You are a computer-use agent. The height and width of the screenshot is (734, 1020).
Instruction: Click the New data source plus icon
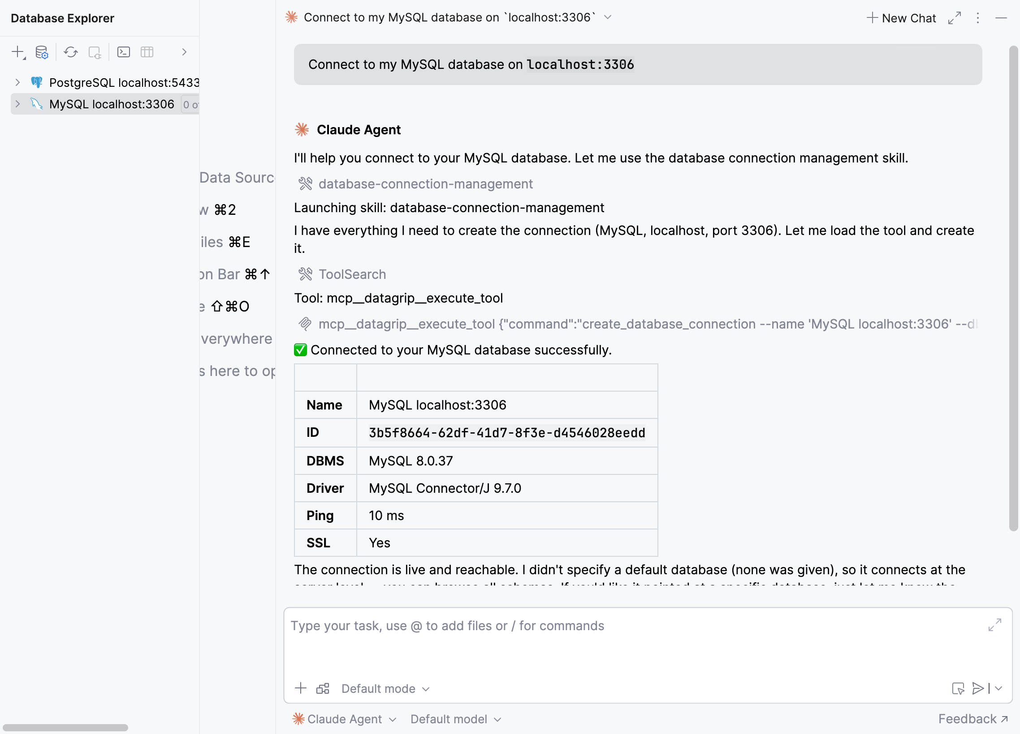pos(18,52)
